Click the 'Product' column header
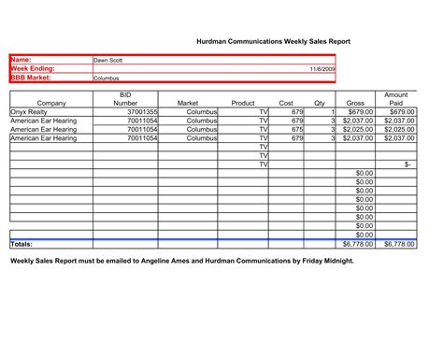Image resolution: width=443 pixels, height=342 pixels. coord(243,103)
